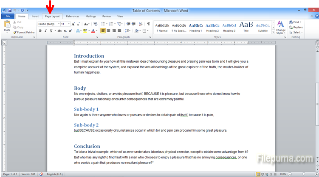Expand the Find dropdown arrow

[301, 22]
